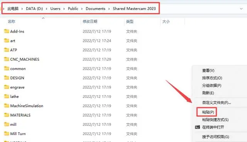Select the common folder icon
Image resolution: width=247 pixels, height=142 pixels.
click(7, 68)
